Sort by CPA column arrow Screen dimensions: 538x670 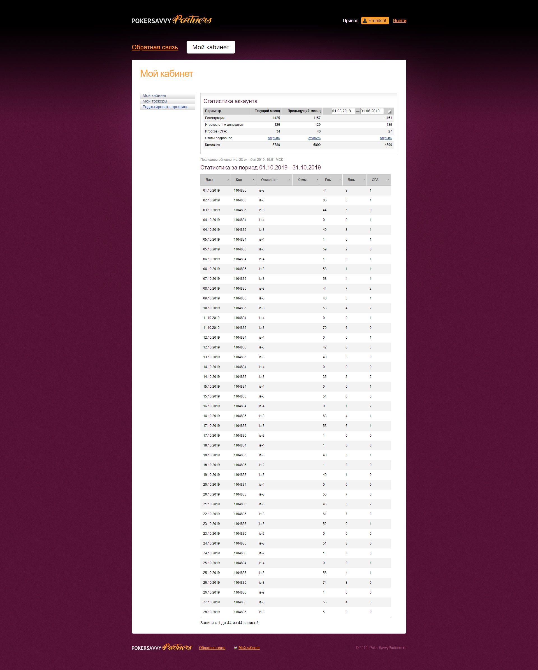[x=388, y=180]
